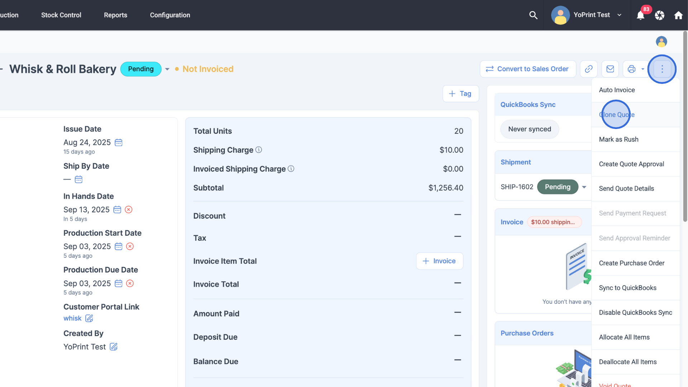
Task: Click the page vertical scrollbar
Action: [685, 125]
